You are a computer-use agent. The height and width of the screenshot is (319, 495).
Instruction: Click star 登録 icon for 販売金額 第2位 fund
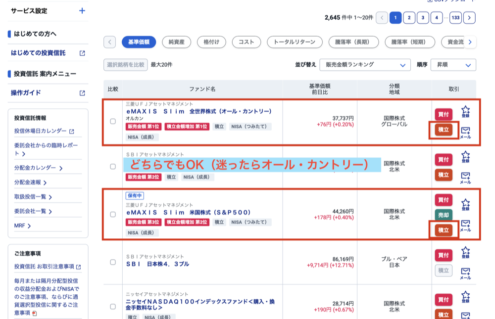466,157
